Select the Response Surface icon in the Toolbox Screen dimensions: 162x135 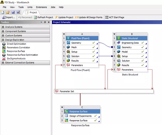point(4,51)
